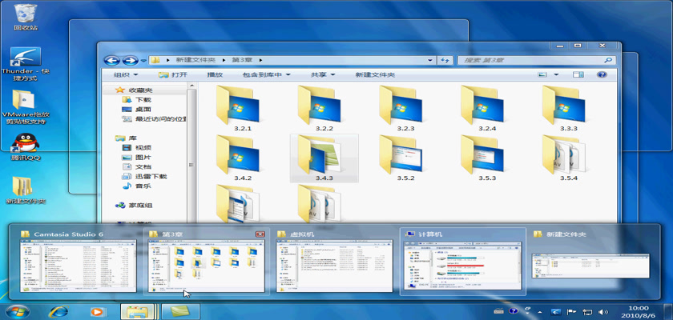Click the Explorer back button

coord(111,60)
